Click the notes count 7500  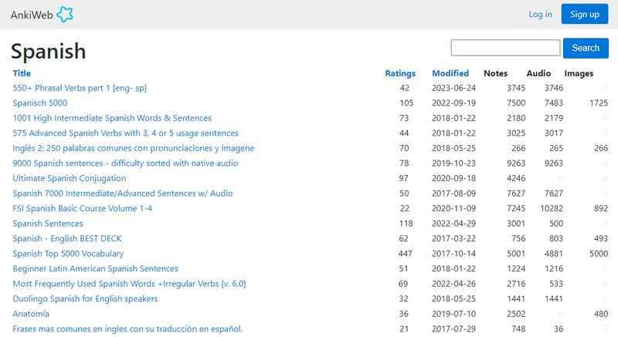[516, 103]
